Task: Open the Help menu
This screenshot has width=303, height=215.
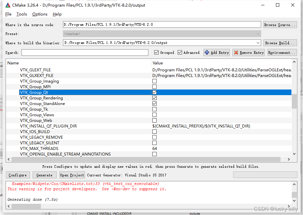Action: (x=57, y=14)
